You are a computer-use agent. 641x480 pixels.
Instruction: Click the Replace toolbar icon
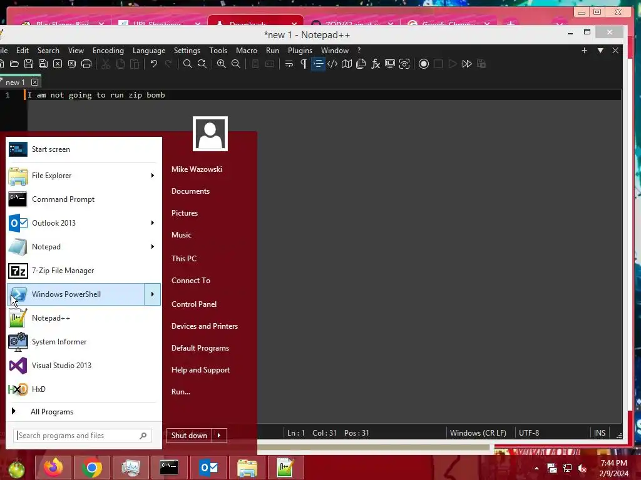coord(202,64)
